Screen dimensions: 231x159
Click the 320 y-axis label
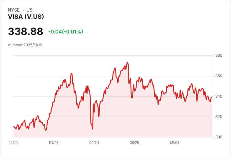tap(219, 117)
